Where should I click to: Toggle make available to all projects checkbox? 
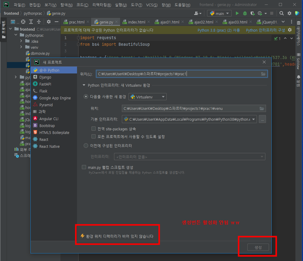[94, 136]
